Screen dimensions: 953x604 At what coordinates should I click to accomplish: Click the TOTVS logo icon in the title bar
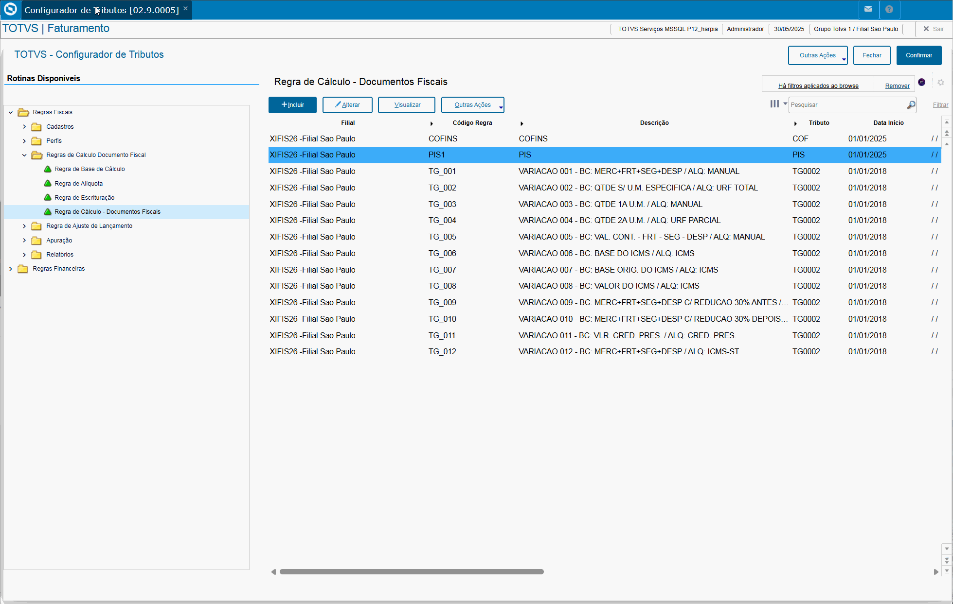pos(10,9)
